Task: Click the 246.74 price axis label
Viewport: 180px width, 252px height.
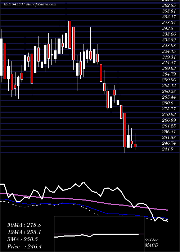Action: [x=168, y=143]
